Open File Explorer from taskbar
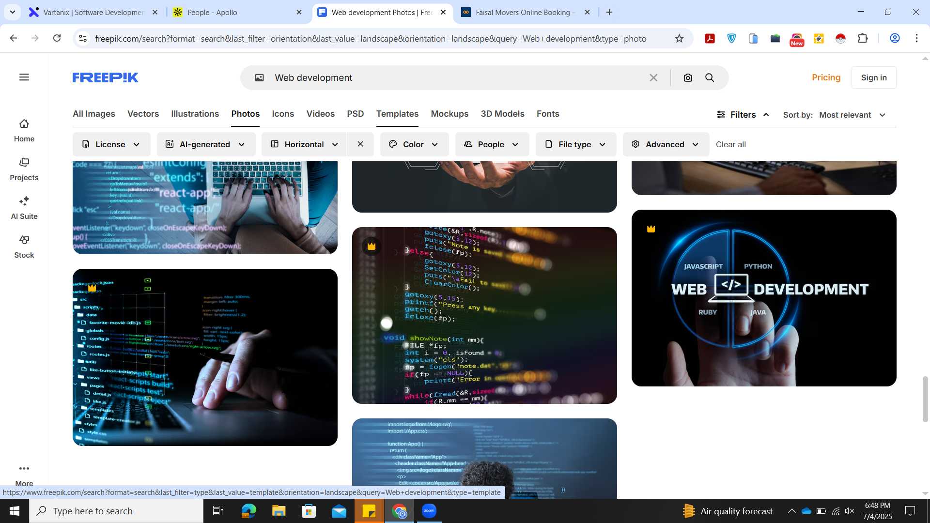 coord(279,511)
